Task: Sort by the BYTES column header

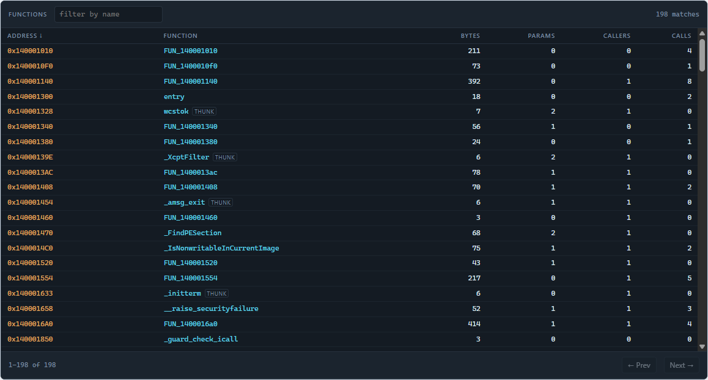Action: tap(470, 35)
